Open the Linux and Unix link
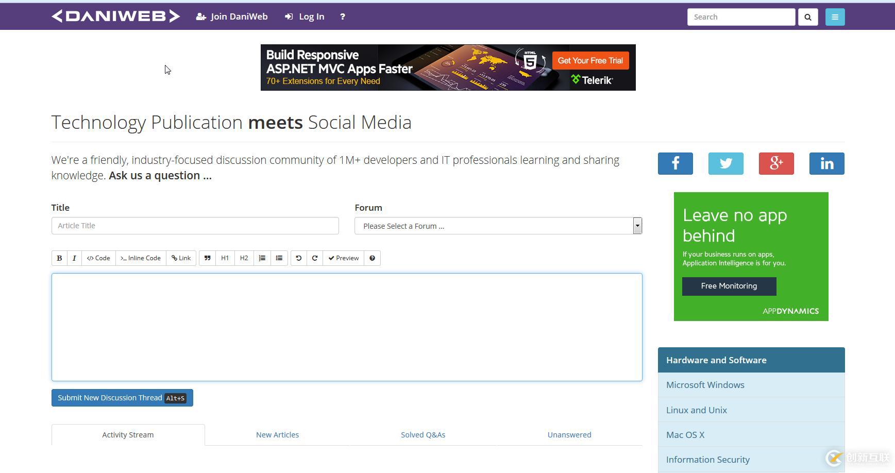 pos(696,410)
